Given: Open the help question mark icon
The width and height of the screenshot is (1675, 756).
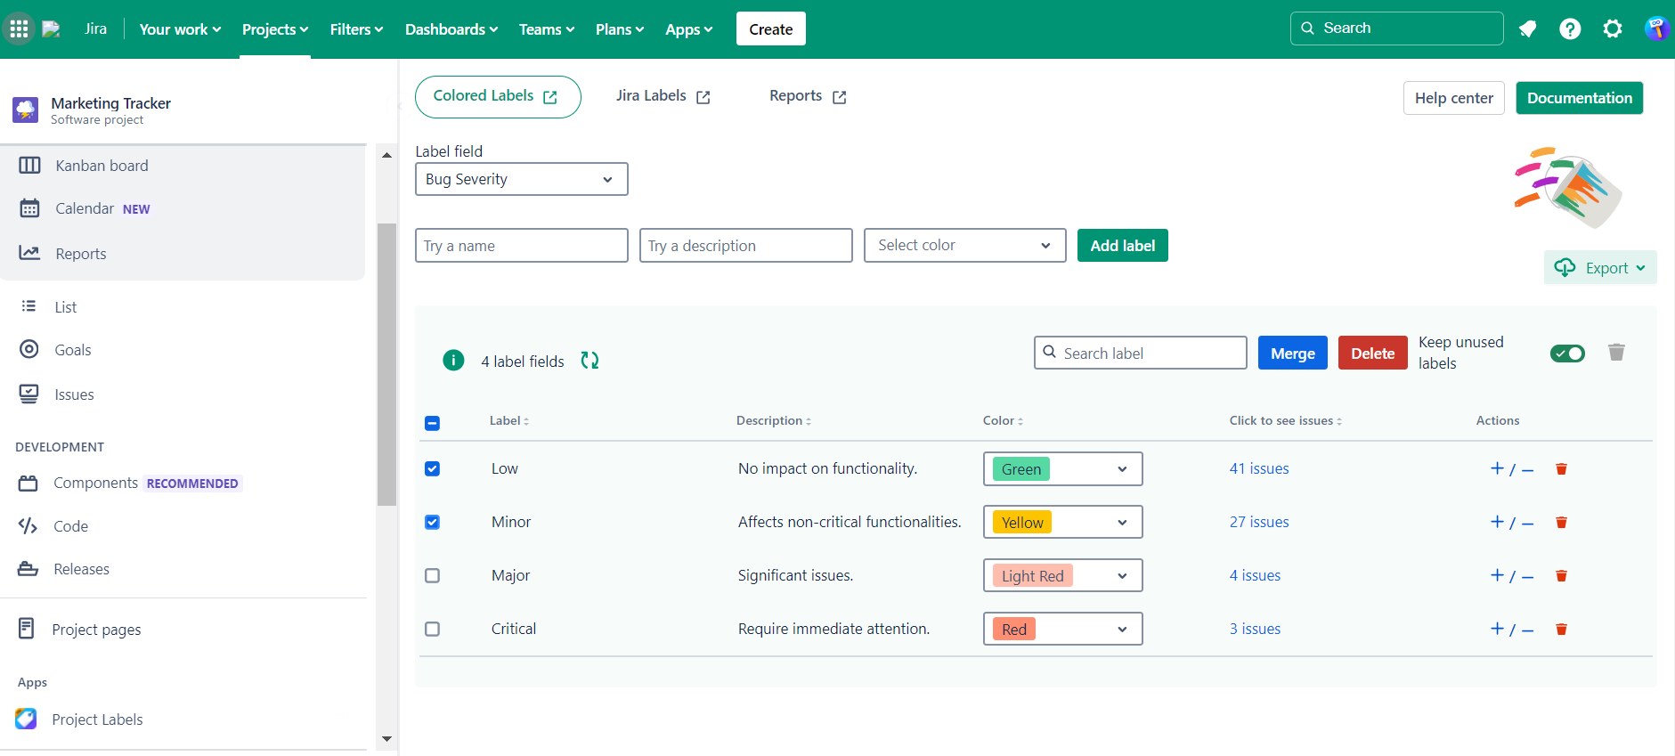Looking at the screenshot, I should pyautogui.click(x=1570, y=29).
